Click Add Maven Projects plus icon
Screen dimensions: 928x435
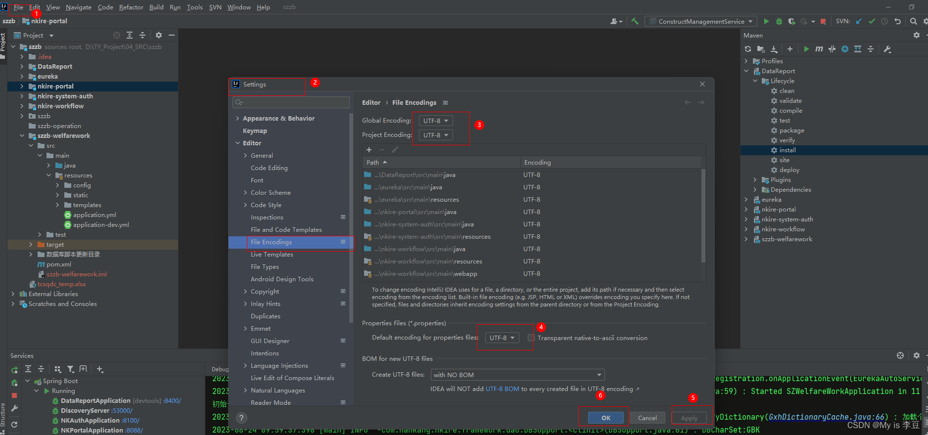pos(790,49)
